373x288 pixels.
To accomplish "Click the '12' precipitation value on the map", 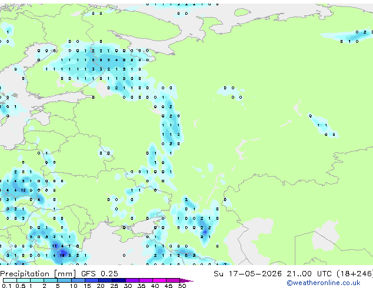I will 23,190.
